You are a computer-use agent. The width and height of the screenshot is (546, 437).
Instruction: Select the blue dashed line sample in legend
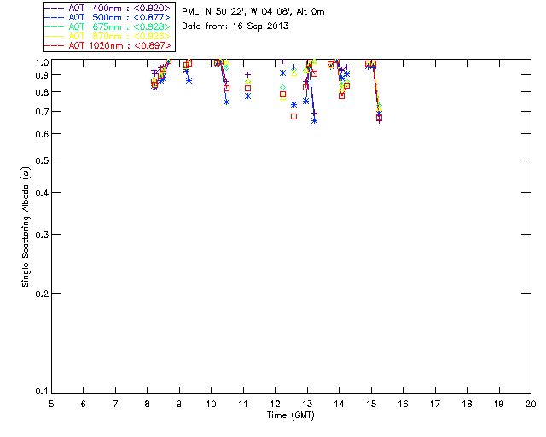click(55, 17)
